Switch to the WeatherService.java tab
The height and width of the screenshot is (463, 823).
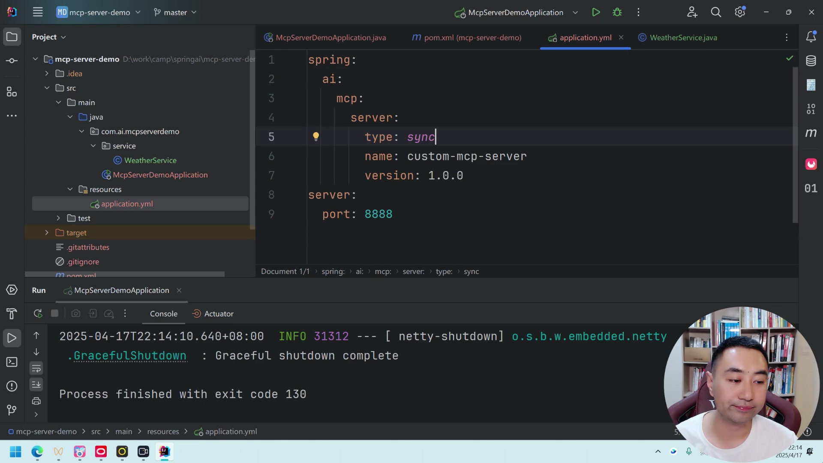[683, 38]
